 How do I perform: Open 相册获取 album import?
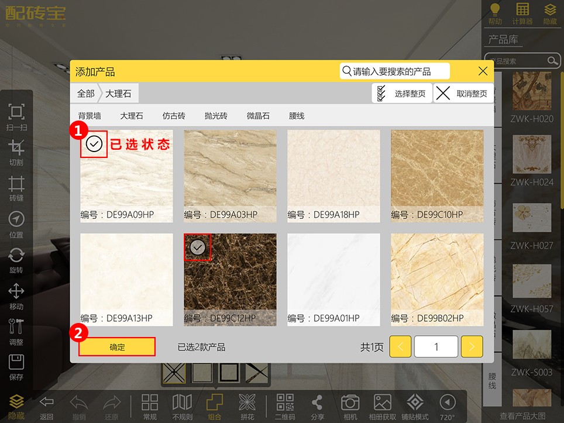(x=383, y=408)
